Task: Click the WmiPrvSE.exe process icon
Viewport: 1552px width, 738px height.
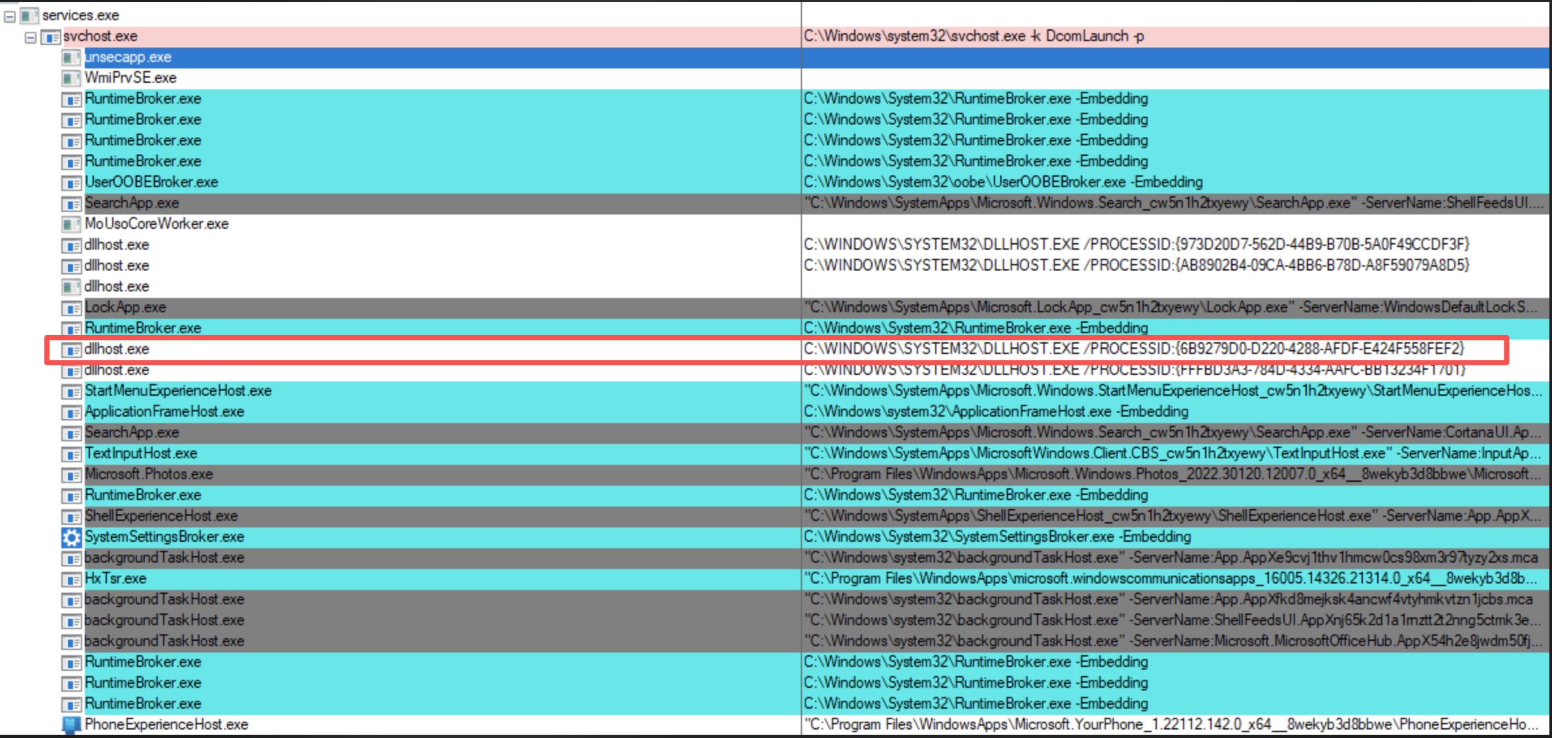Action: tap(71, 79)
